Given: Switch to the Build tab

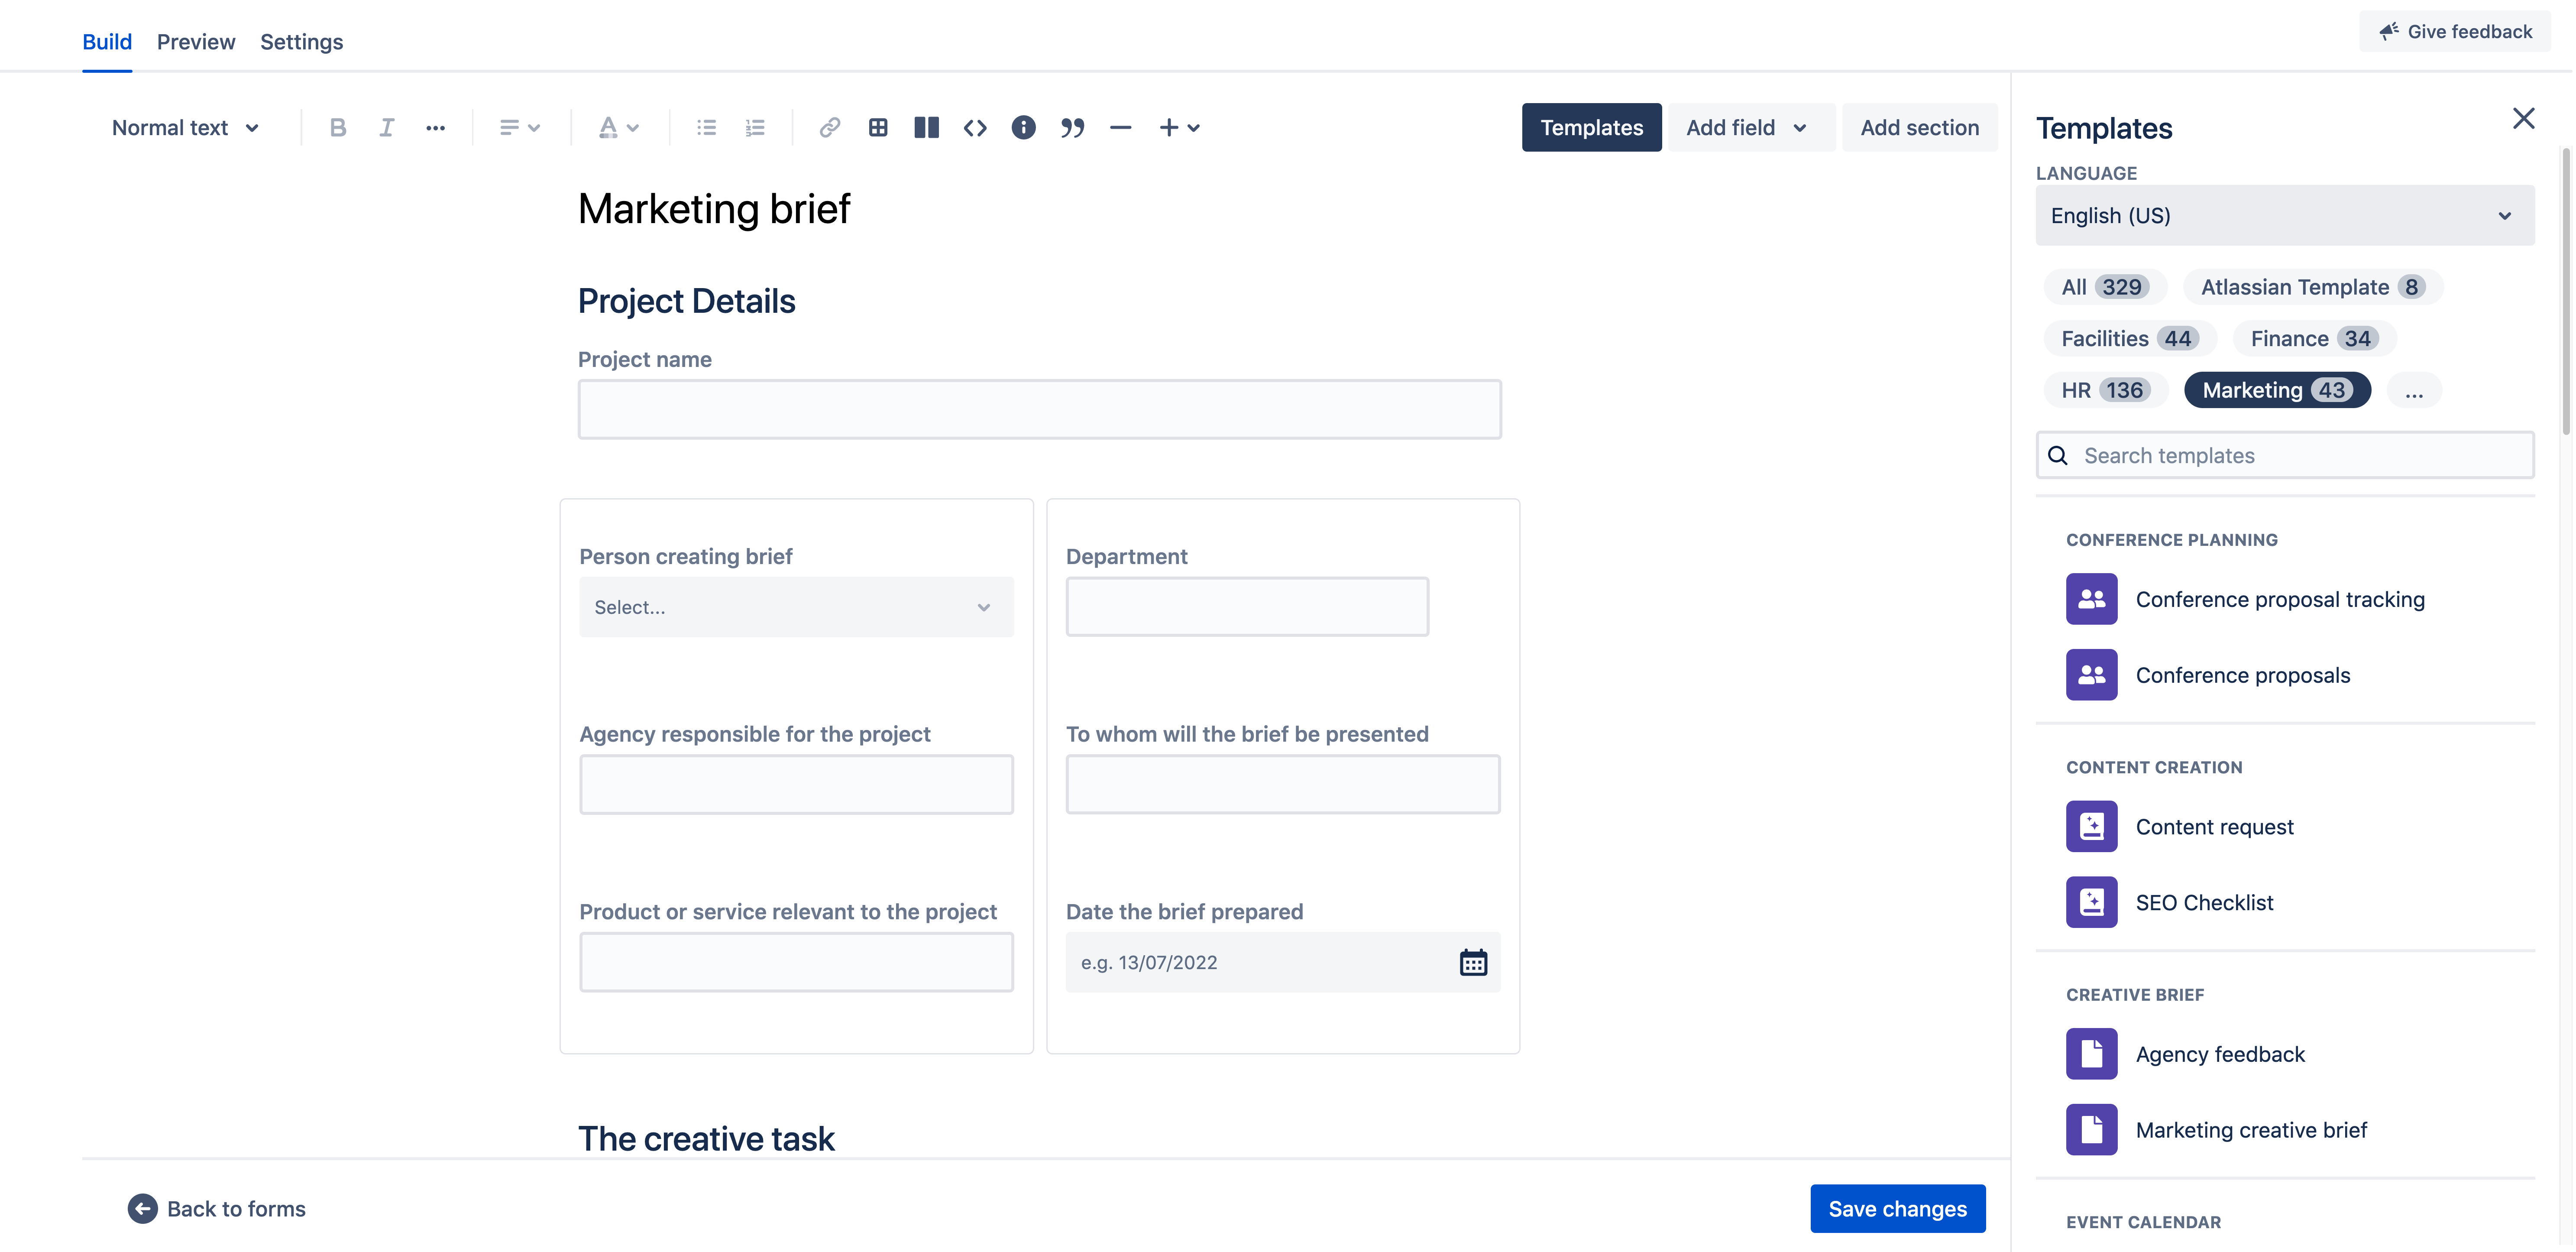Looking at the screenshot, I should (106, 42).
